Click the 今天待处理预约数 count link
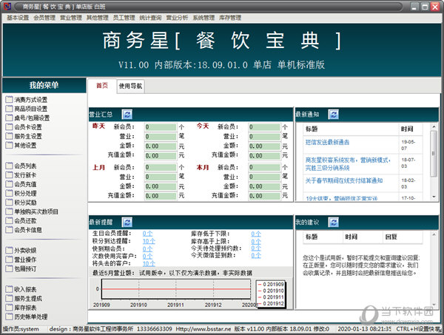 (256, 248)
